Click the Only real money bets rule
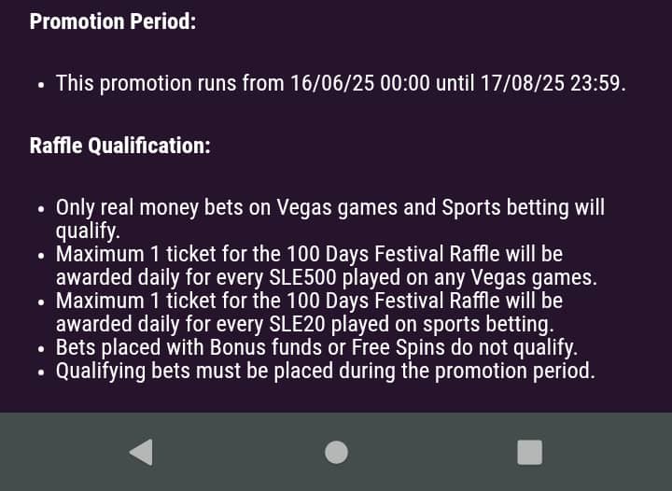Viewport: 672px width, 491px height. click(x=330, y=219)
